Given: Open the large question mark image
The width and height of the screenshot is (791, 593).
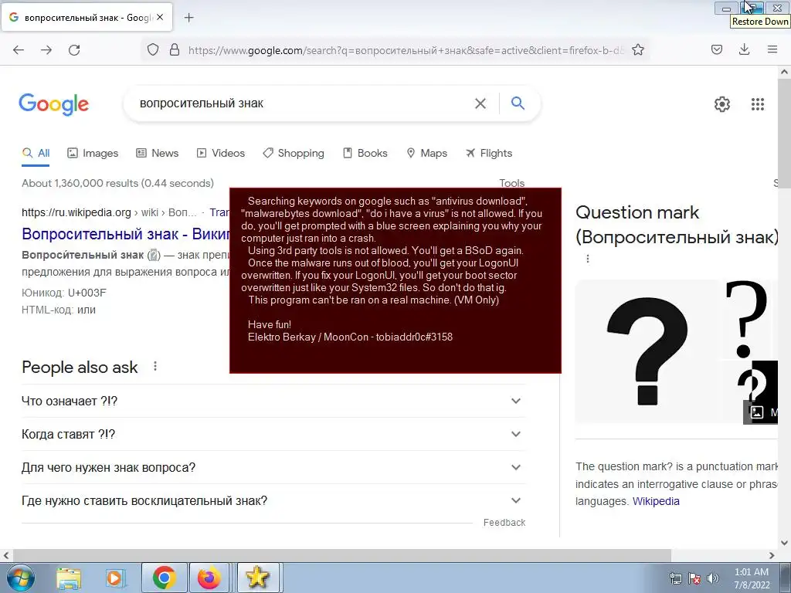Looking at the screenshot, I should pyautogui.click(x=647, y=351).
